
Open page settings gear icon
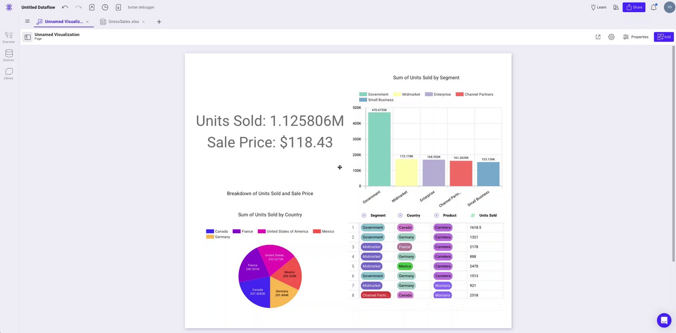tap(611, 37)
